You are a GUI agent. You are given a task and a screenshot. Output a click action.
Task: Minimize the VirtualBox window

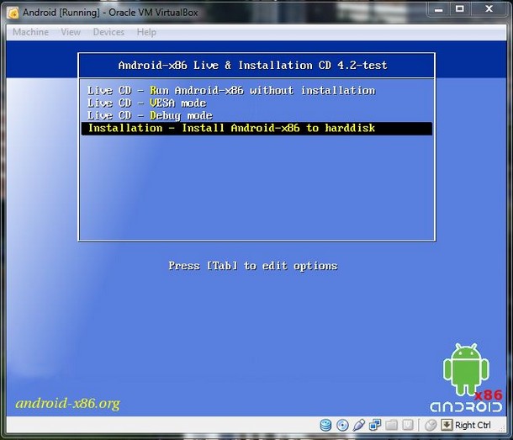point(438,9)
